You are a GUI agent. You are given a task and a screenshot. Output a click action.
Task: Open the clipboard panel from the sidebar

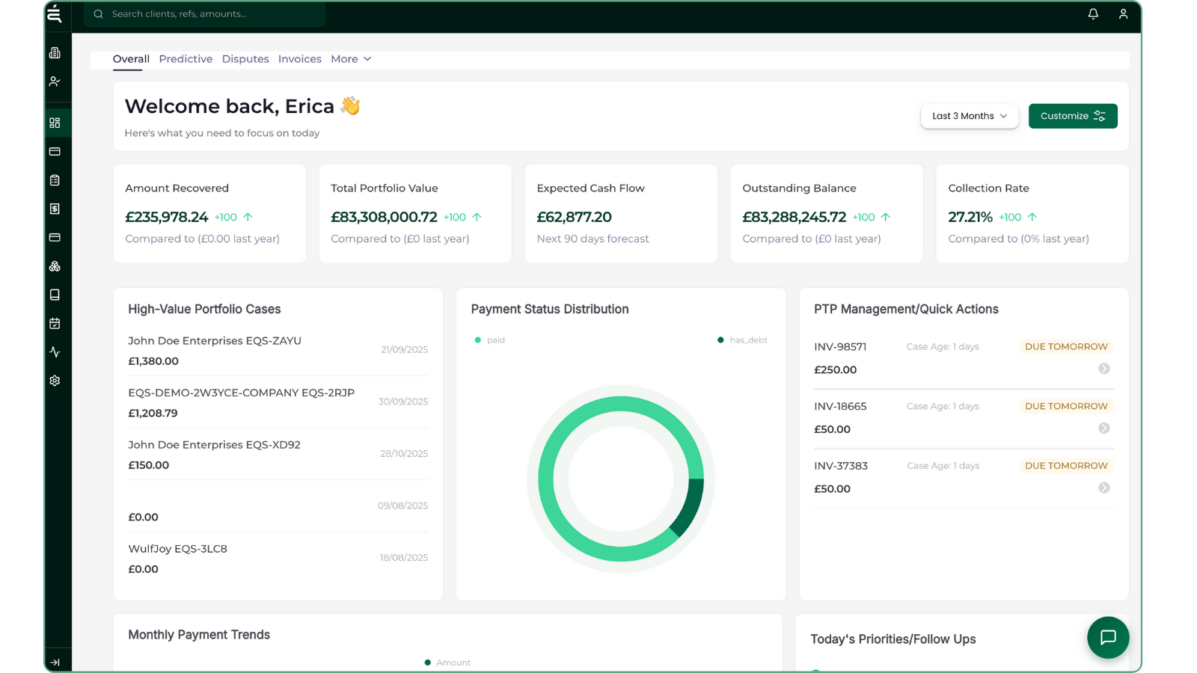coord(55,179)
